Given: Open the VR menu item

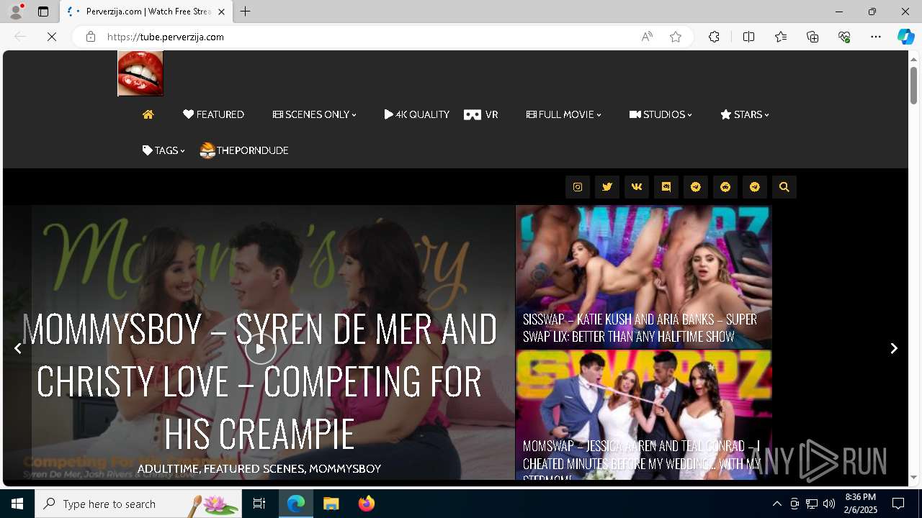Looking at the screenshot, I should 481,114.
